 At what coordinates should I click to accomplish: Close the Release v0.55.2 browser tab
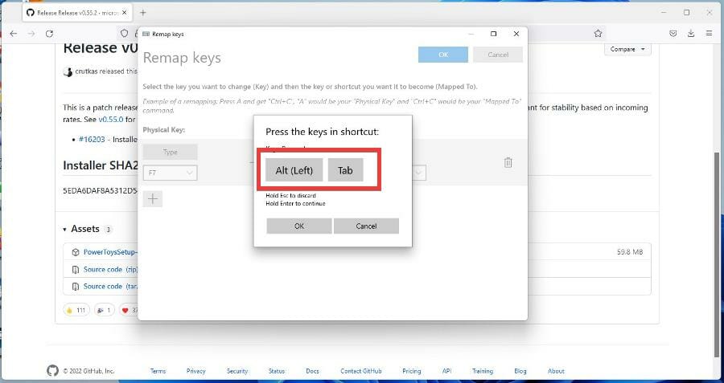[x=124, y=13]
